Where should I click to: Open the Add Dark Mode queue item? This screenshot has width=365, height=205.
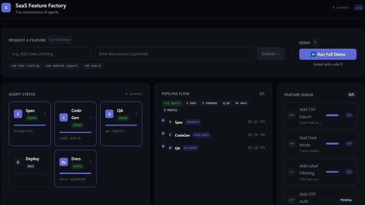click(320, 144)
